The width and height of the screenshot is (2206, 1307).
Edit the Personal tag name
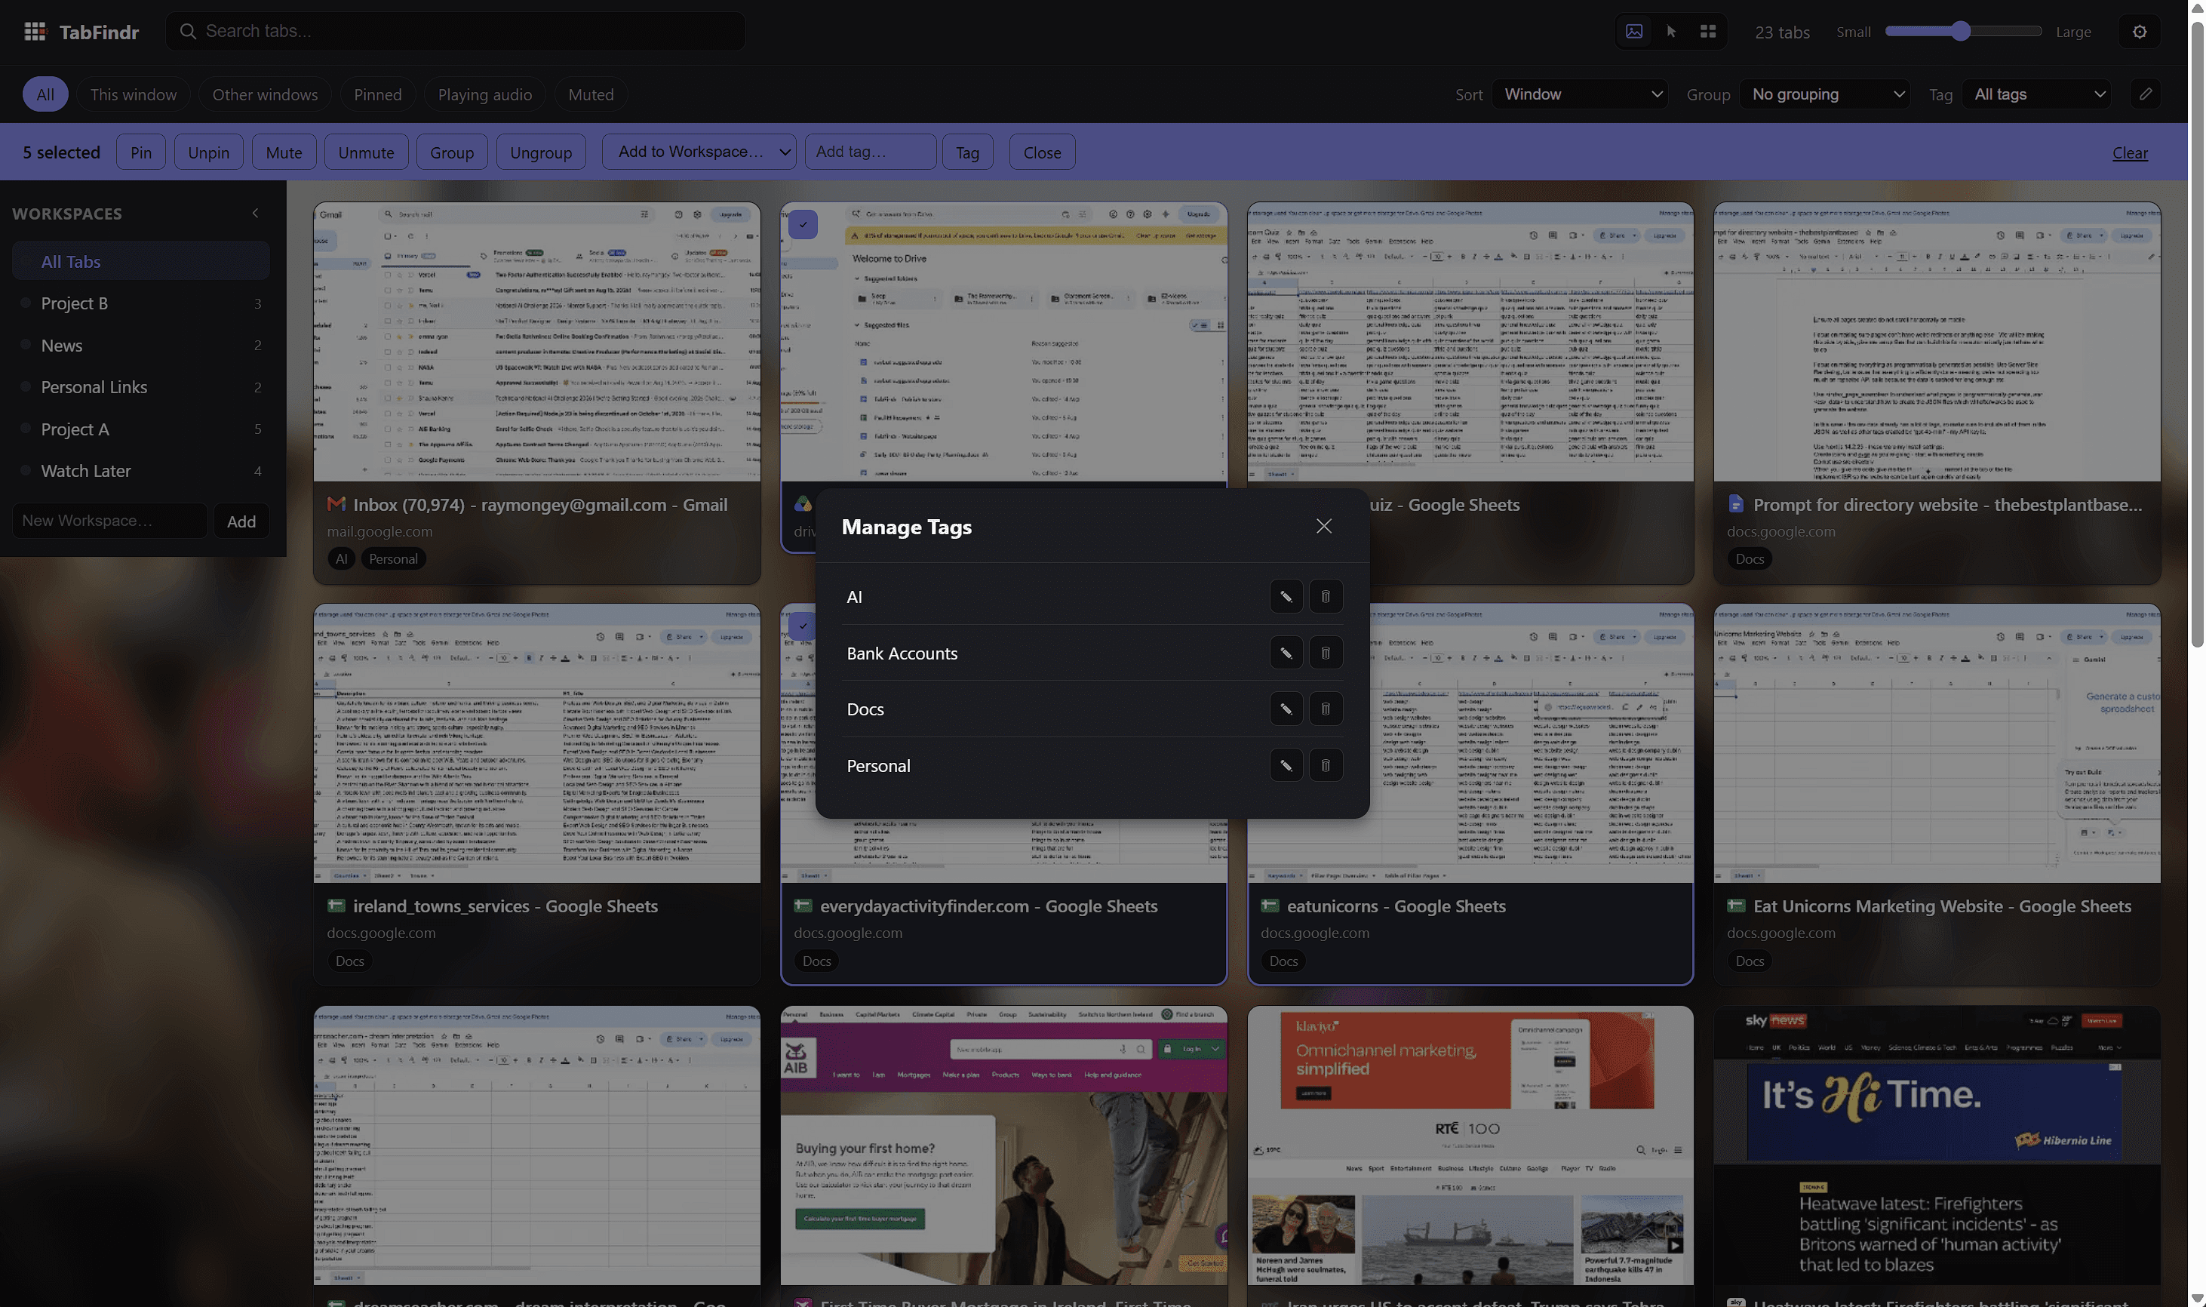click(1286, 765)
